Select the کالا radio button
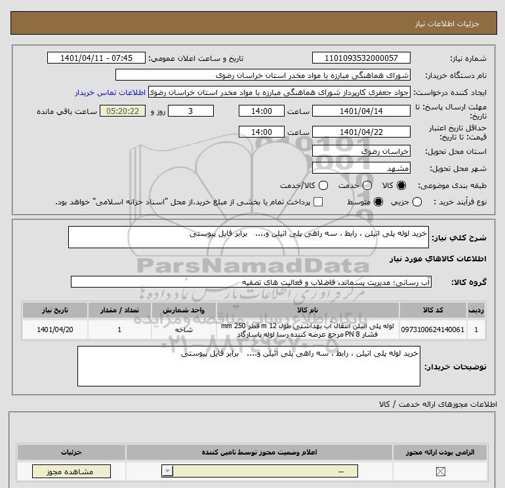This screenshot has width=505, height=488. click(x=401, y=185)
